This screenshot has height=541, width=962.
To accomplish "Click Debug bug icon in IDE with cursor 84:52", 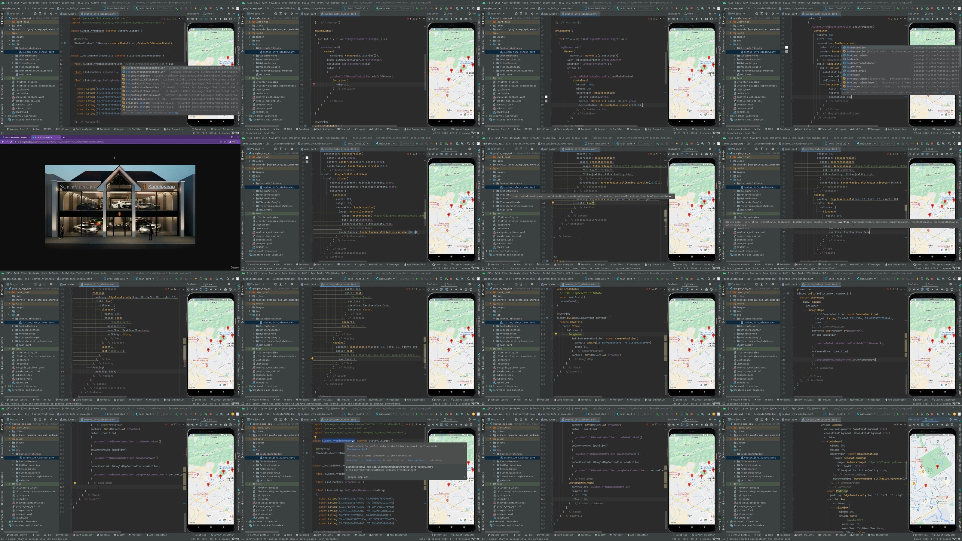I will point(903,414).
